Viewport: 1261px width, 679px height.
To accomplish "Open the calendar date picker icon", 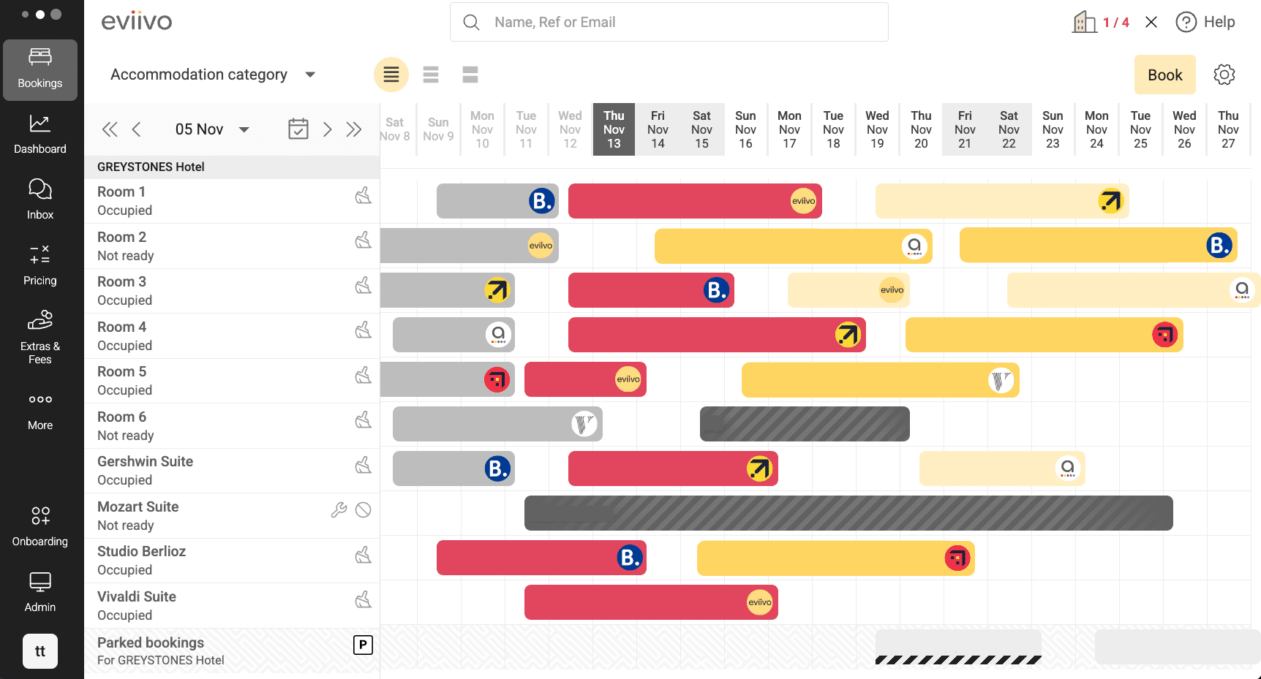I will click(x=298, y=129).
